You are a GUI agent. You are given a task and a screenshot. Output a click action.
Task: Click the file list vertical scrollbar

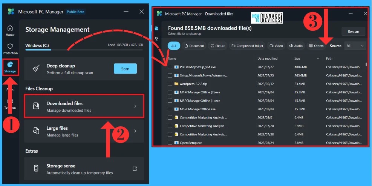click(367, 64)
